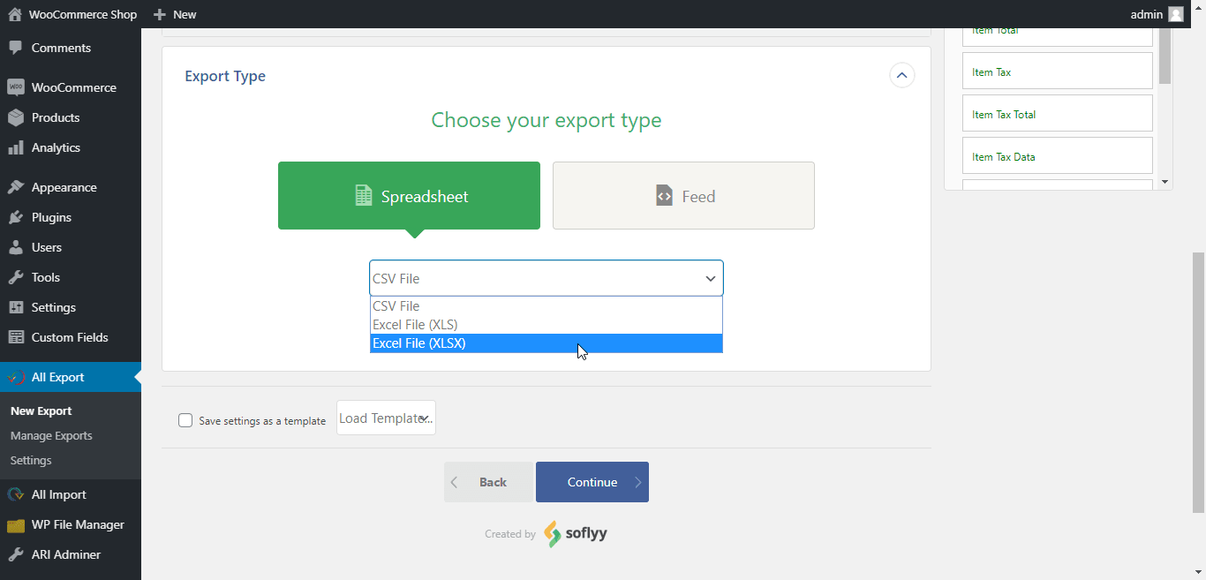Click the All Export plugin icon
This screenshot has width=1206, height=580.
15,377
